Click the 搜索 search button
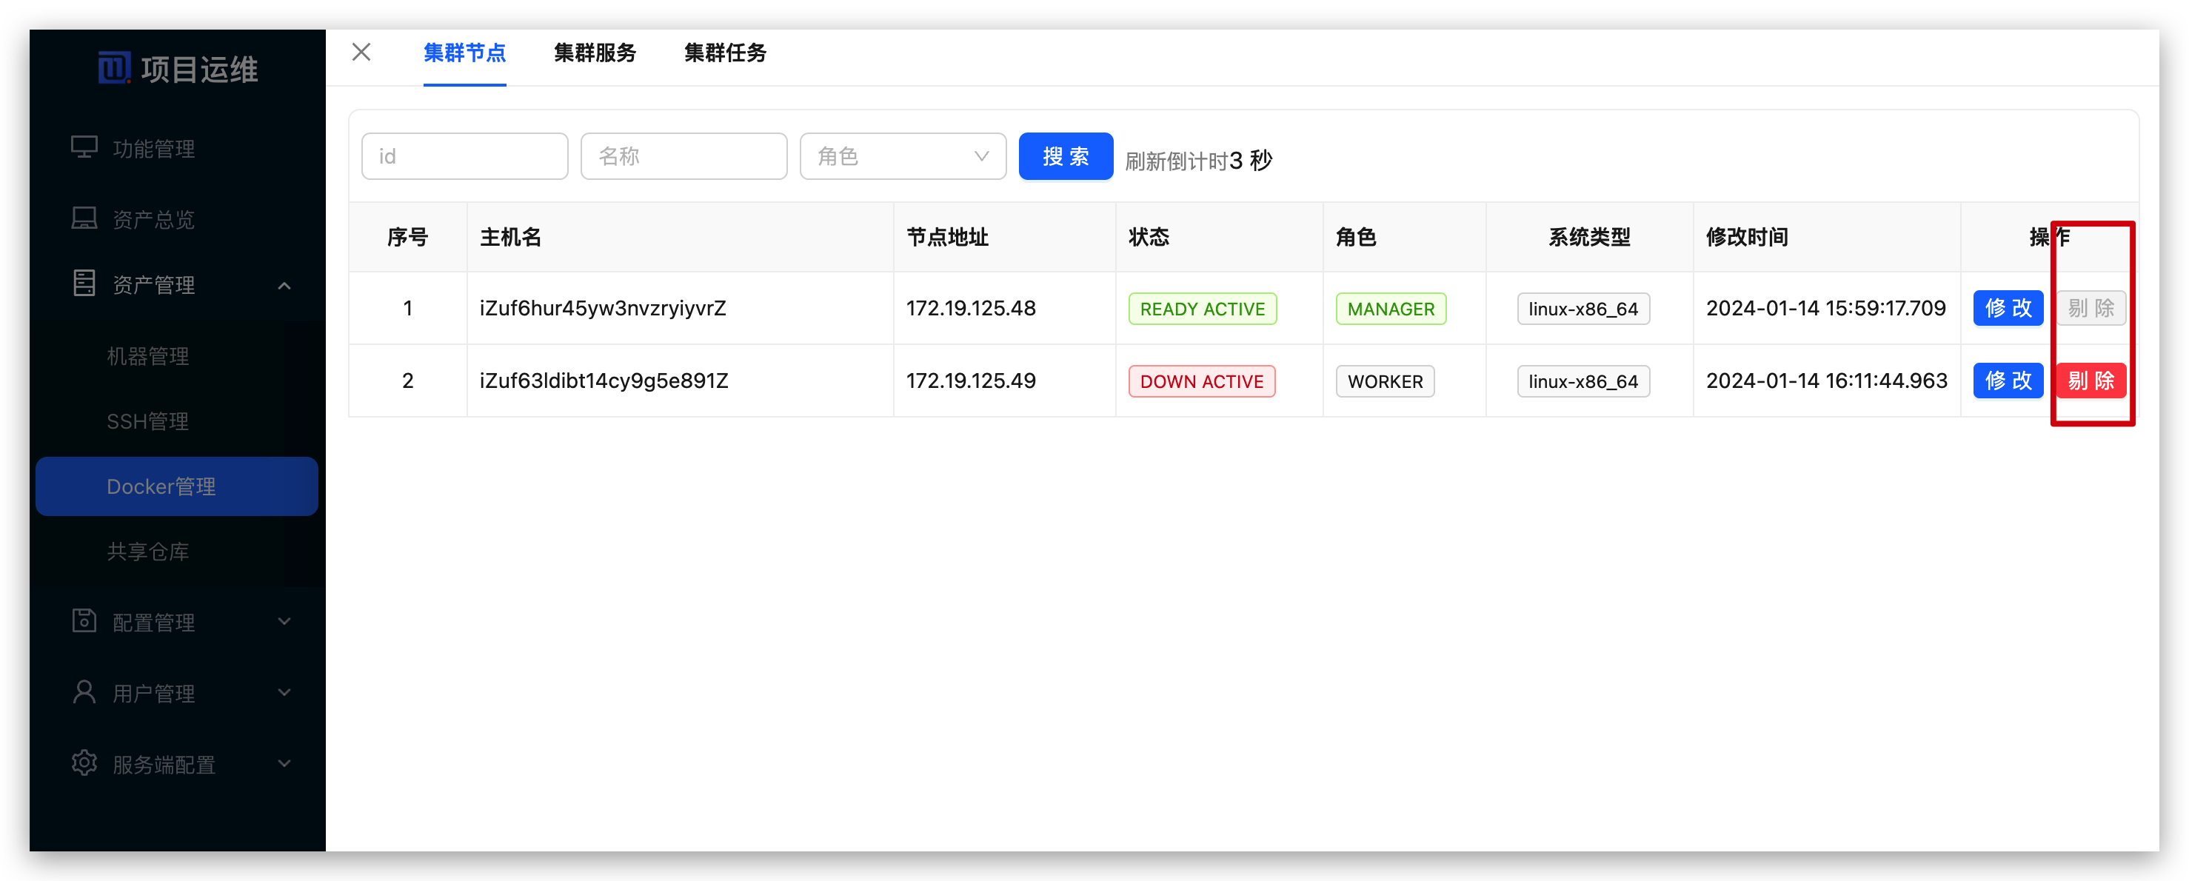Screen dimensions: 2189x881 1066,156
